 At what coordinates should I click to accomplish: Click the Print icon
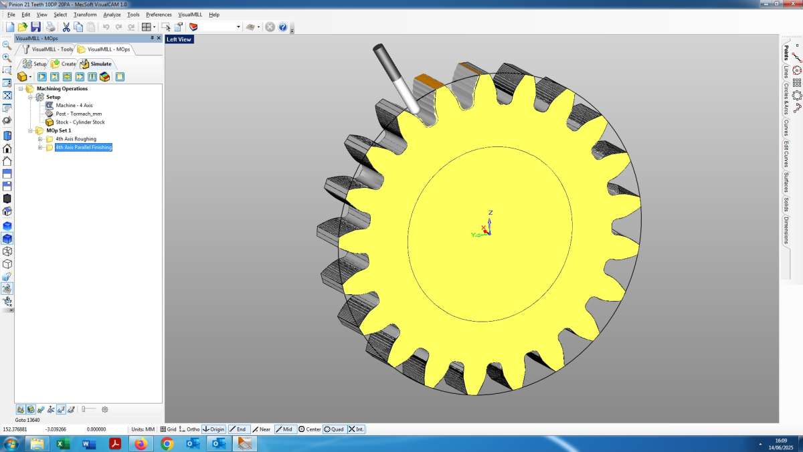pyautogui.click(x=50, y=27)
